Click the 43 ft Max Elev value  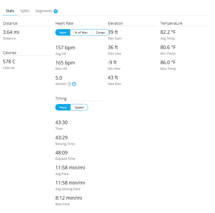113,78
